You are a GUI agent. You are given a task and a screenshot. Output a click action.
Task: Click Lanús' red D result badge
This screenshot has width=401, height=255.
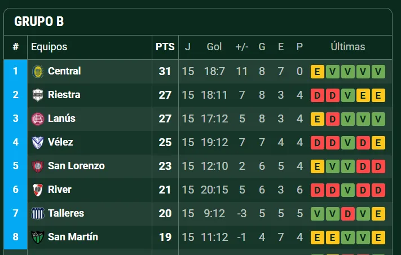click(x=333, y=119)
